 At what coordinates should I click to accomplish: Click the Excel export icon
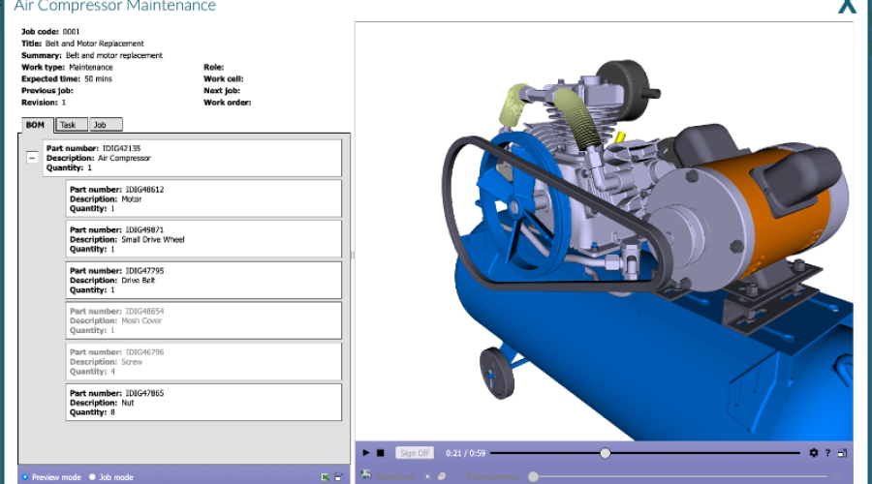[x=326, y=477]
